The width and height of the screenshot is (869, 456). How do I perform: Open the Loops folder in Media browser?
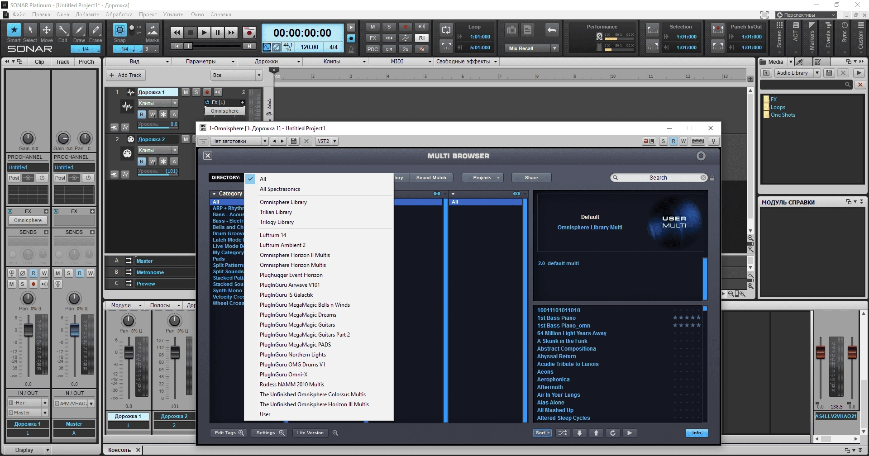click(778, 107)
